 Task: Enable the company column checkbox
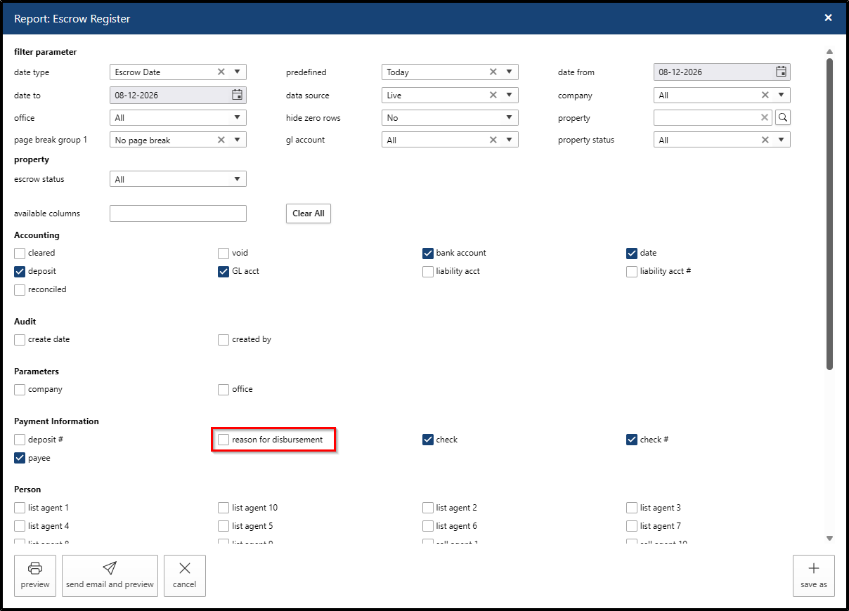click(x=20, y=390)
